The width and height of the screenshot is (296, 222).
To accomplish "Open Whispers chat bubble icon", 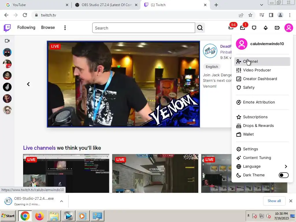I will pos(254,28).
